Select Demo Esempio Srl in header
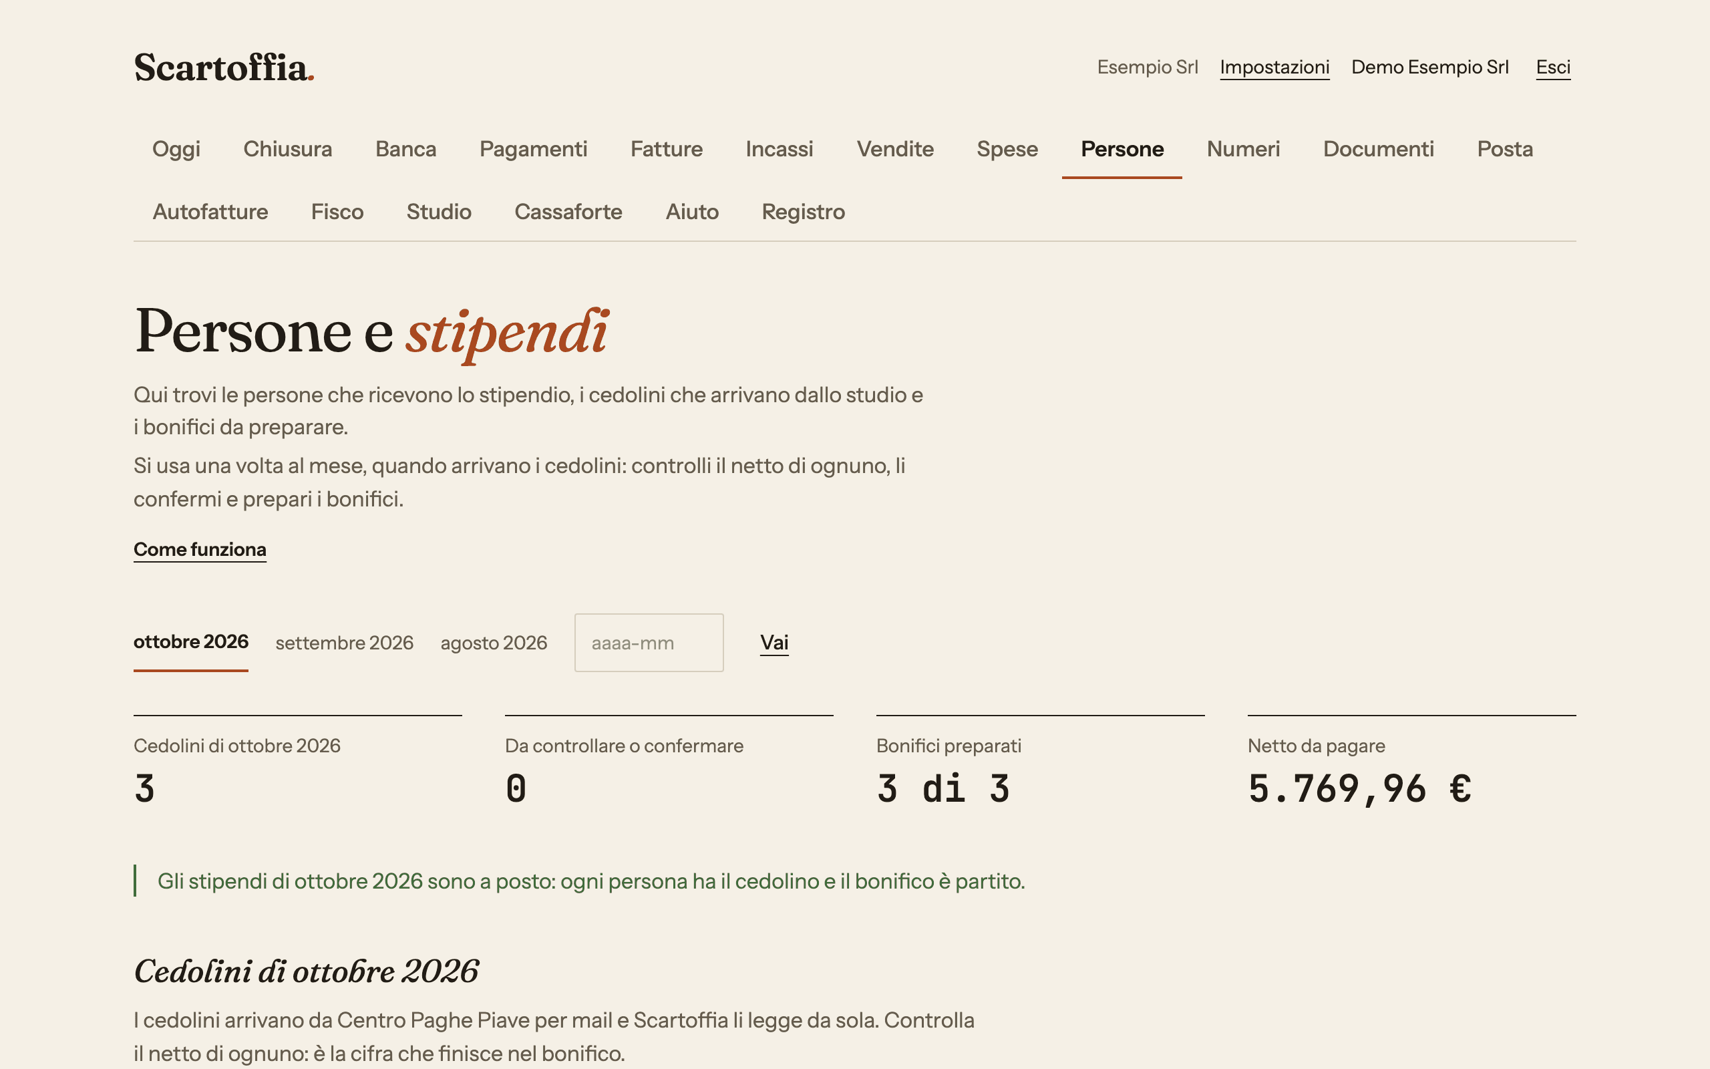The height and width of the screenshot is (1069, 1710). [1429, 67]
